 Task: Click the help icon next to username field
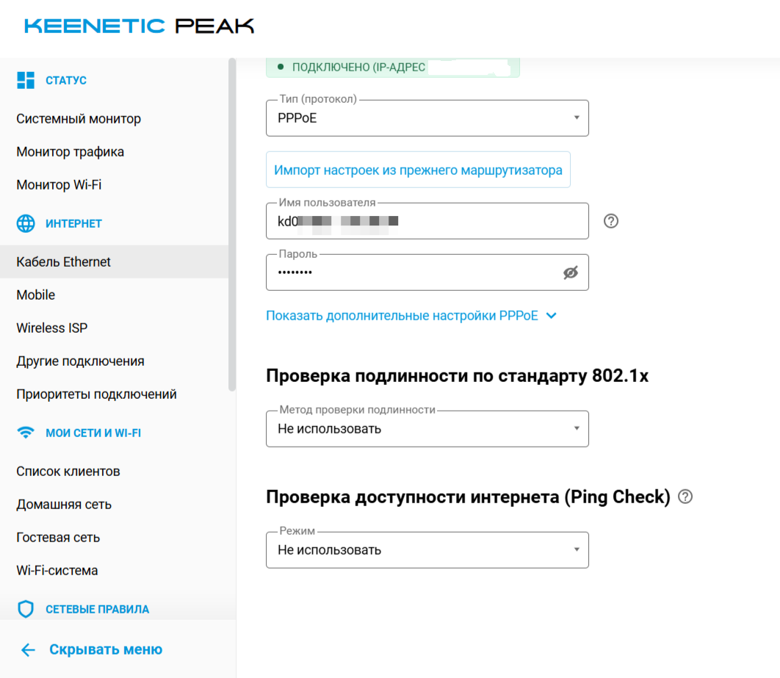(x=611, y=221)
